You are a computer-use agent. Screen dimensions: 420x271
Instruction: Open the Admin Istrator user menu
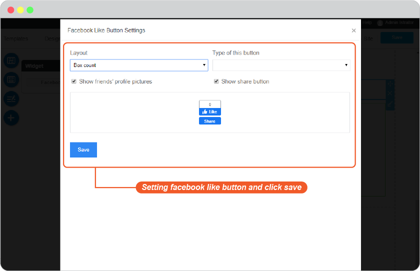pyautogui.click(x=395, y=23)
